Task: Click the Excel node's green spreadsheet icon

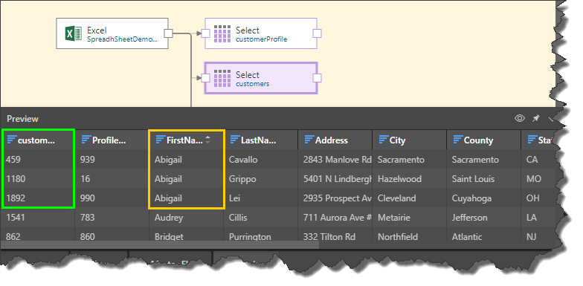Action: click(x=73, y=33)
